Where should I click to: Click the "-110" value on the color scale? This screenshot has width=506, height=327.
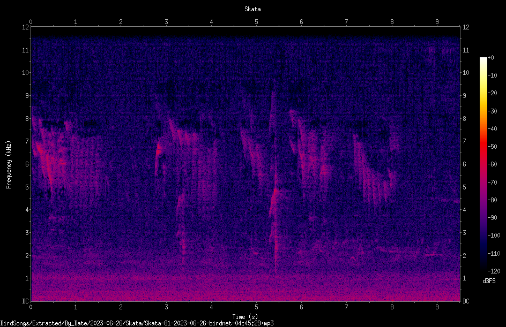(x=494, y=254)
